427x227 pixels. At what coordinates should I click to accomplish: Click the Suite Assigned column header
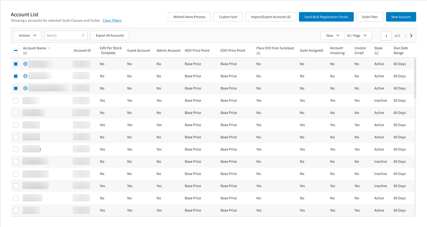click(x=311, y=50)
